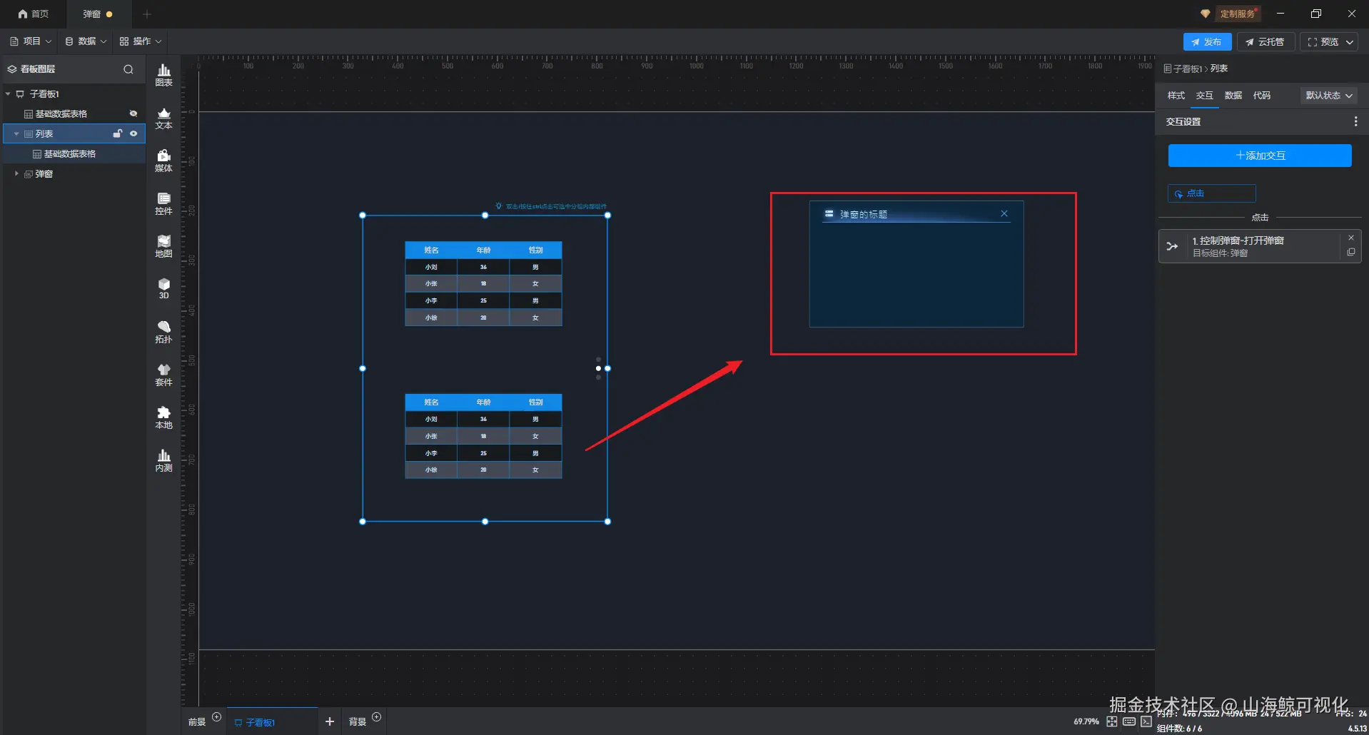Open the 内测 beta components panel
1369x735 pixels.
tap(163, 461)
